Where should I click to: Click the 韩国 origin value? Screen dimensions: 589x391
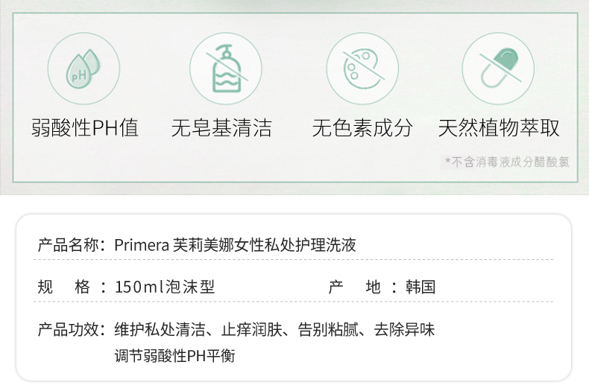pyautogui.click(x=421, y=287)
